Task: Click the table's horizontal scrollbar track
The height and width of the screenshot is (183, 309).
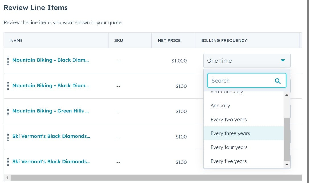Action: 156,178
